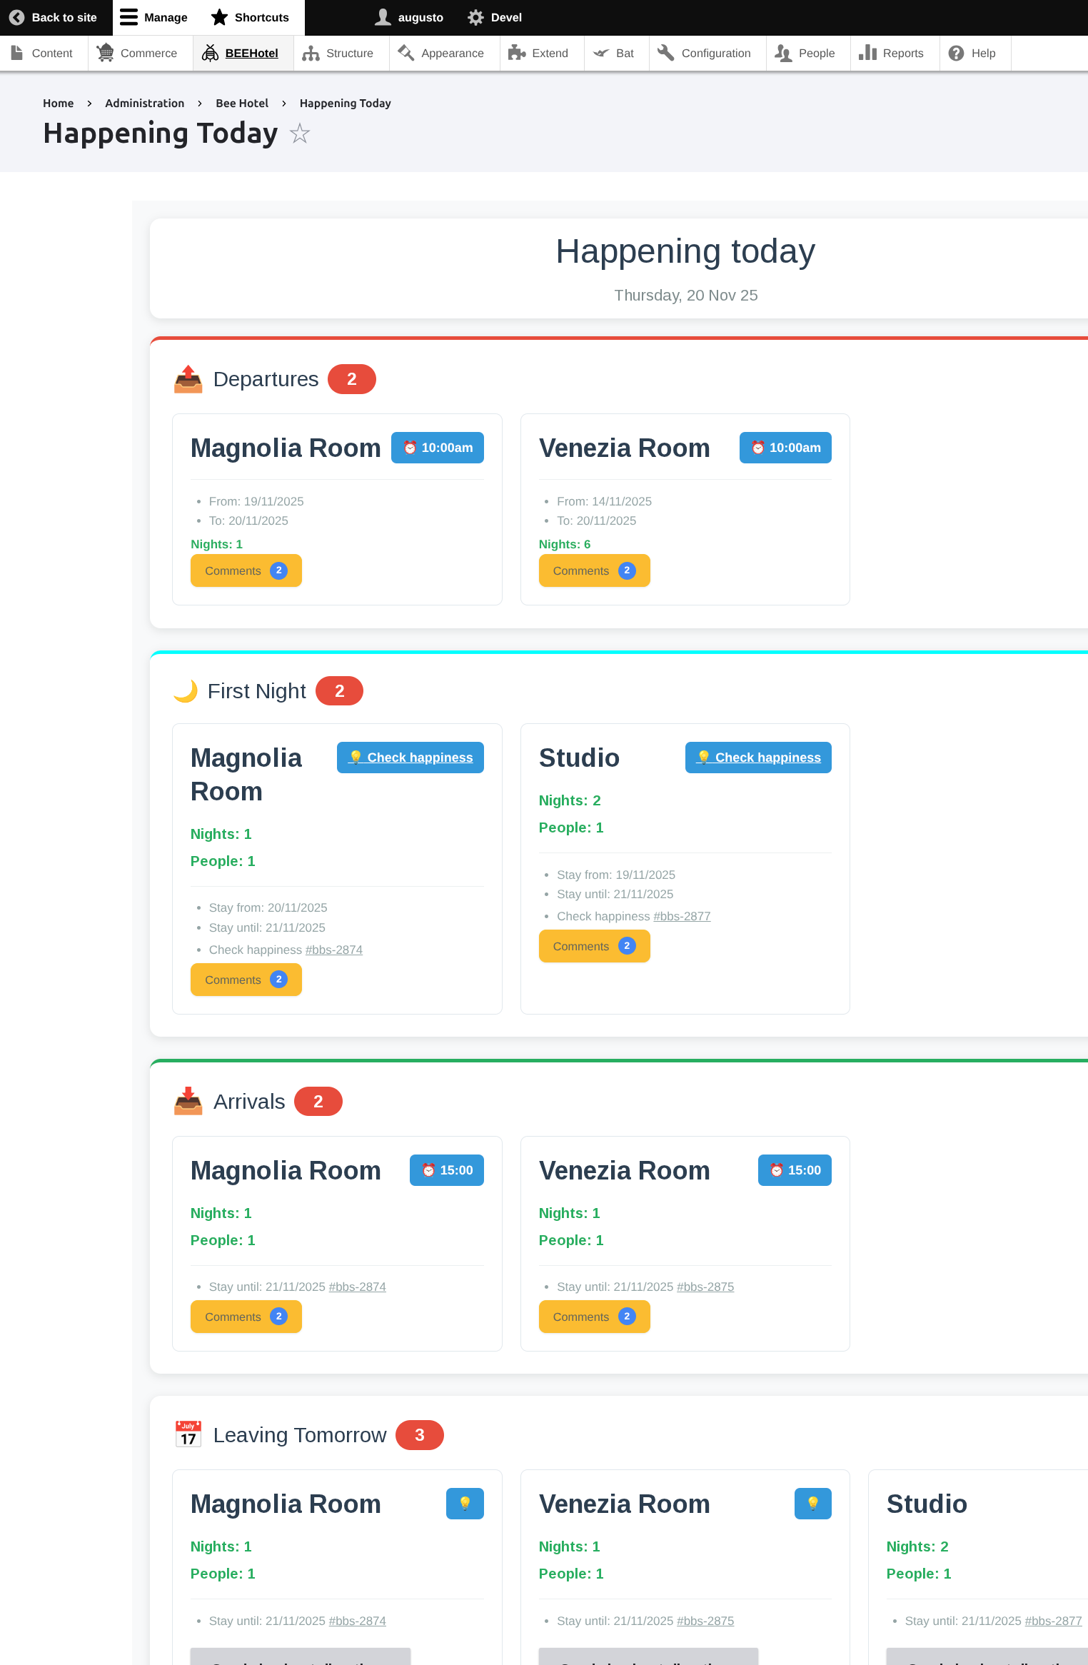The width and height of the screenshot is (1088, 1665).
Task: Open Comments for Magnolia Room departure
Action: pos(246,570)
